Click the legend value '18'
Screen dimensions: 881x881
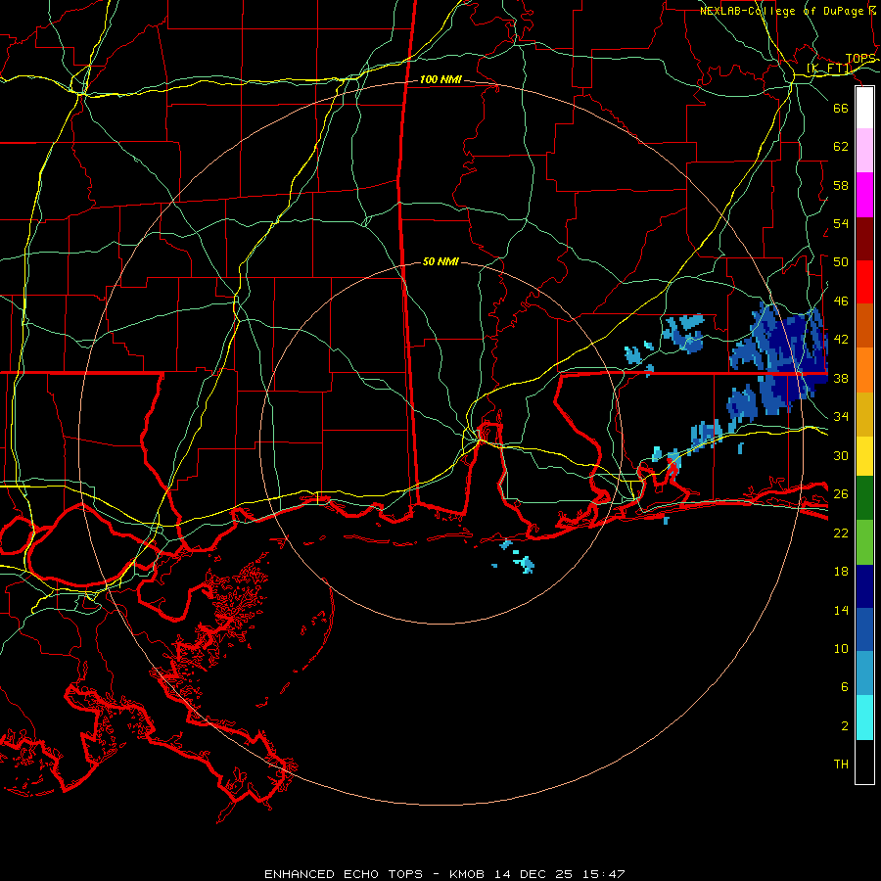tap(841, 572)
